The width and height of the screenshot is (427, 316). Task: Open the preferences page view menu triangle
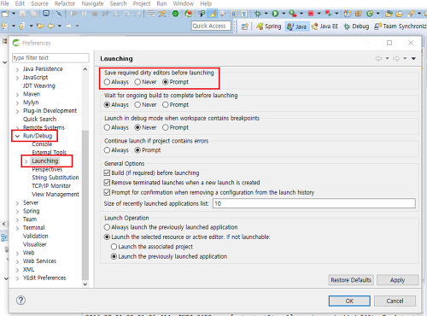413,58
